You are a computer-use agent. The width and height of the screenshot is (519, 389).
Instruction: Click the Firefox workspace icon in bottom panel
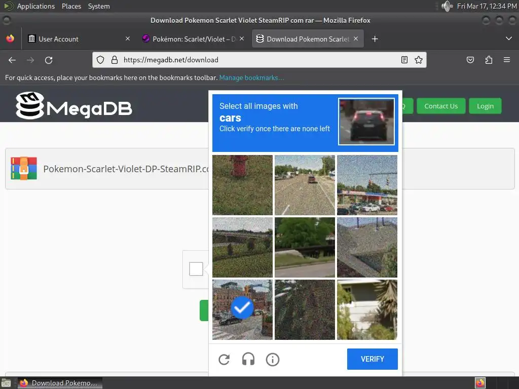pos(480,383)
